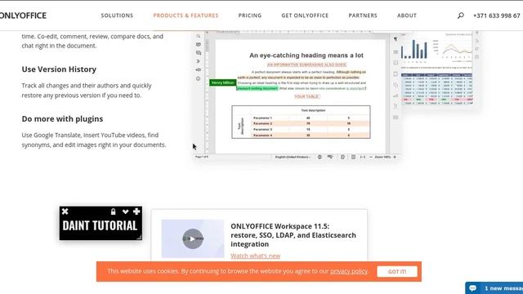This screenshot has width=523, height=294.
Task: Open the privacy policy link in cookie banner
Action: (349, 271)
